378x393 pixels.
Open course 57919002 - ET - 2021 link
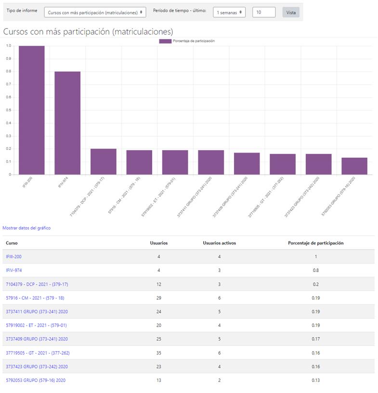(36, 326)
